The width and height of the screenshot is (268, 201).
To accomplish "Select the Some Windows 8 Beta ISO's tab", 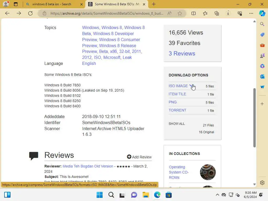I will 117,4.
